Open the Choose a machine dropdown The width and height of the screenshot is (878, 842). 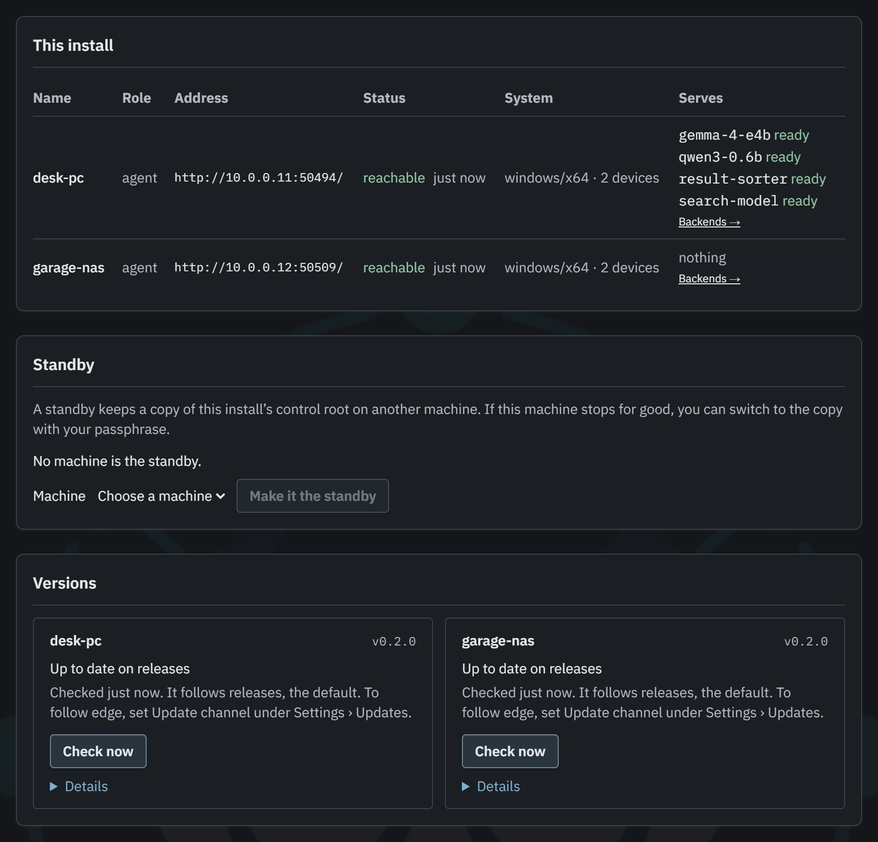coord(162,496)
